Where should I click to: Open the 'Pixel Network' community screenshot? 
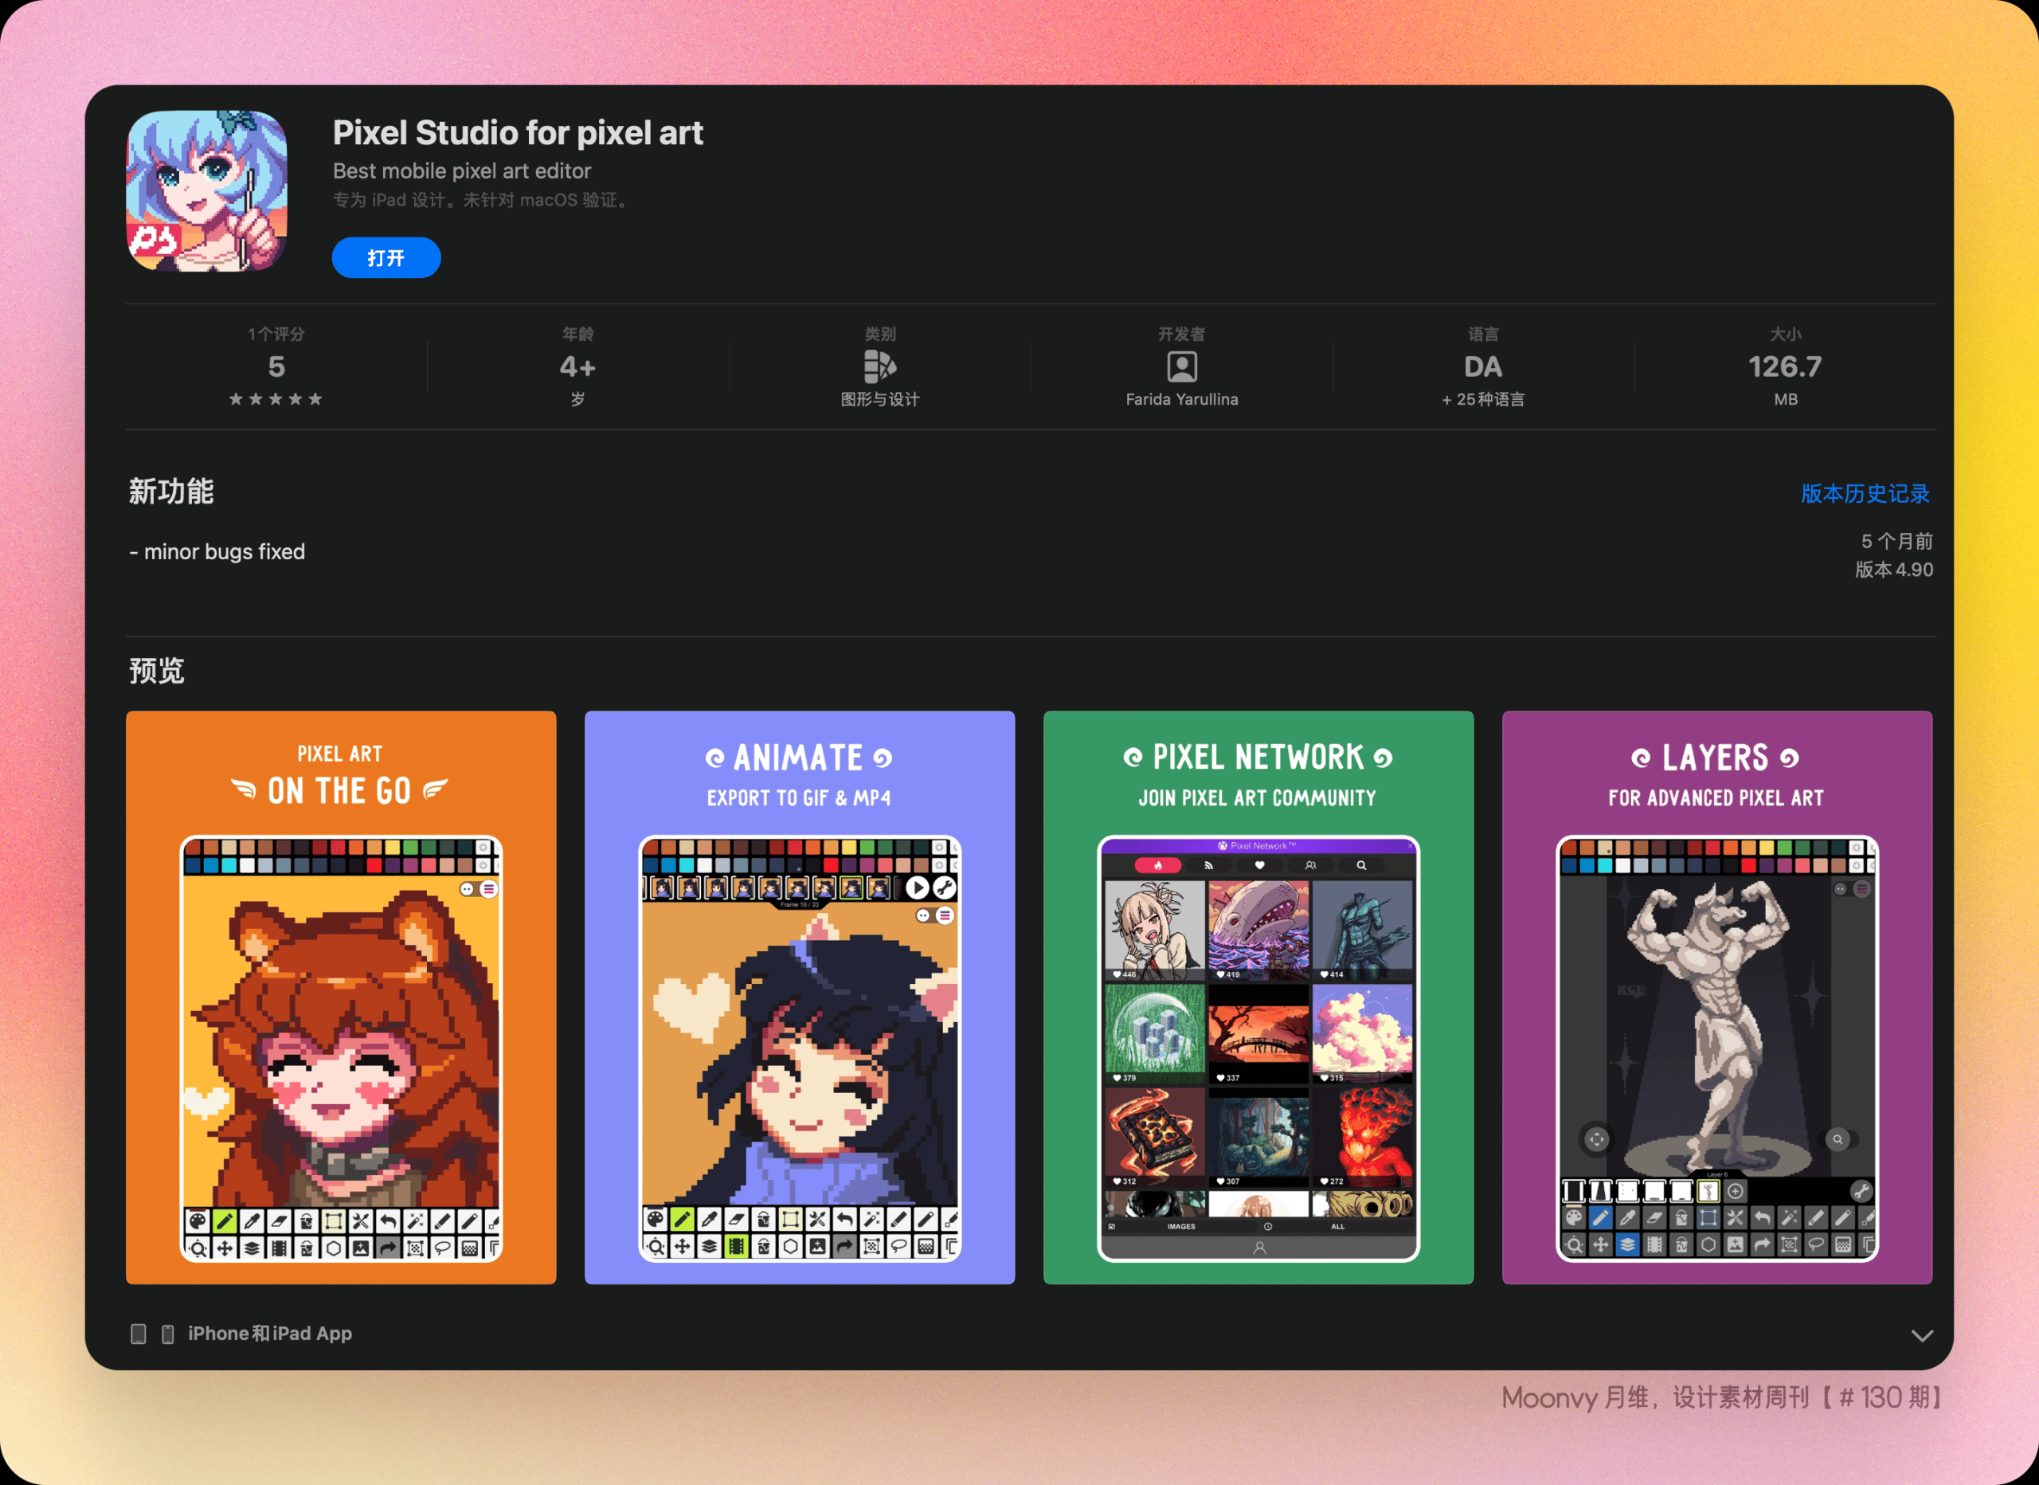[1258, 997]
